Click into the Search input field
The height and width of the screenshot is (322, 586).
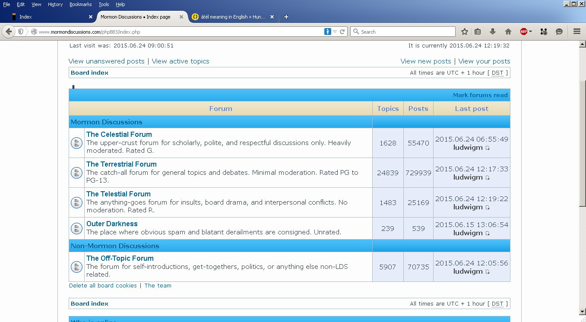point(403,32)
